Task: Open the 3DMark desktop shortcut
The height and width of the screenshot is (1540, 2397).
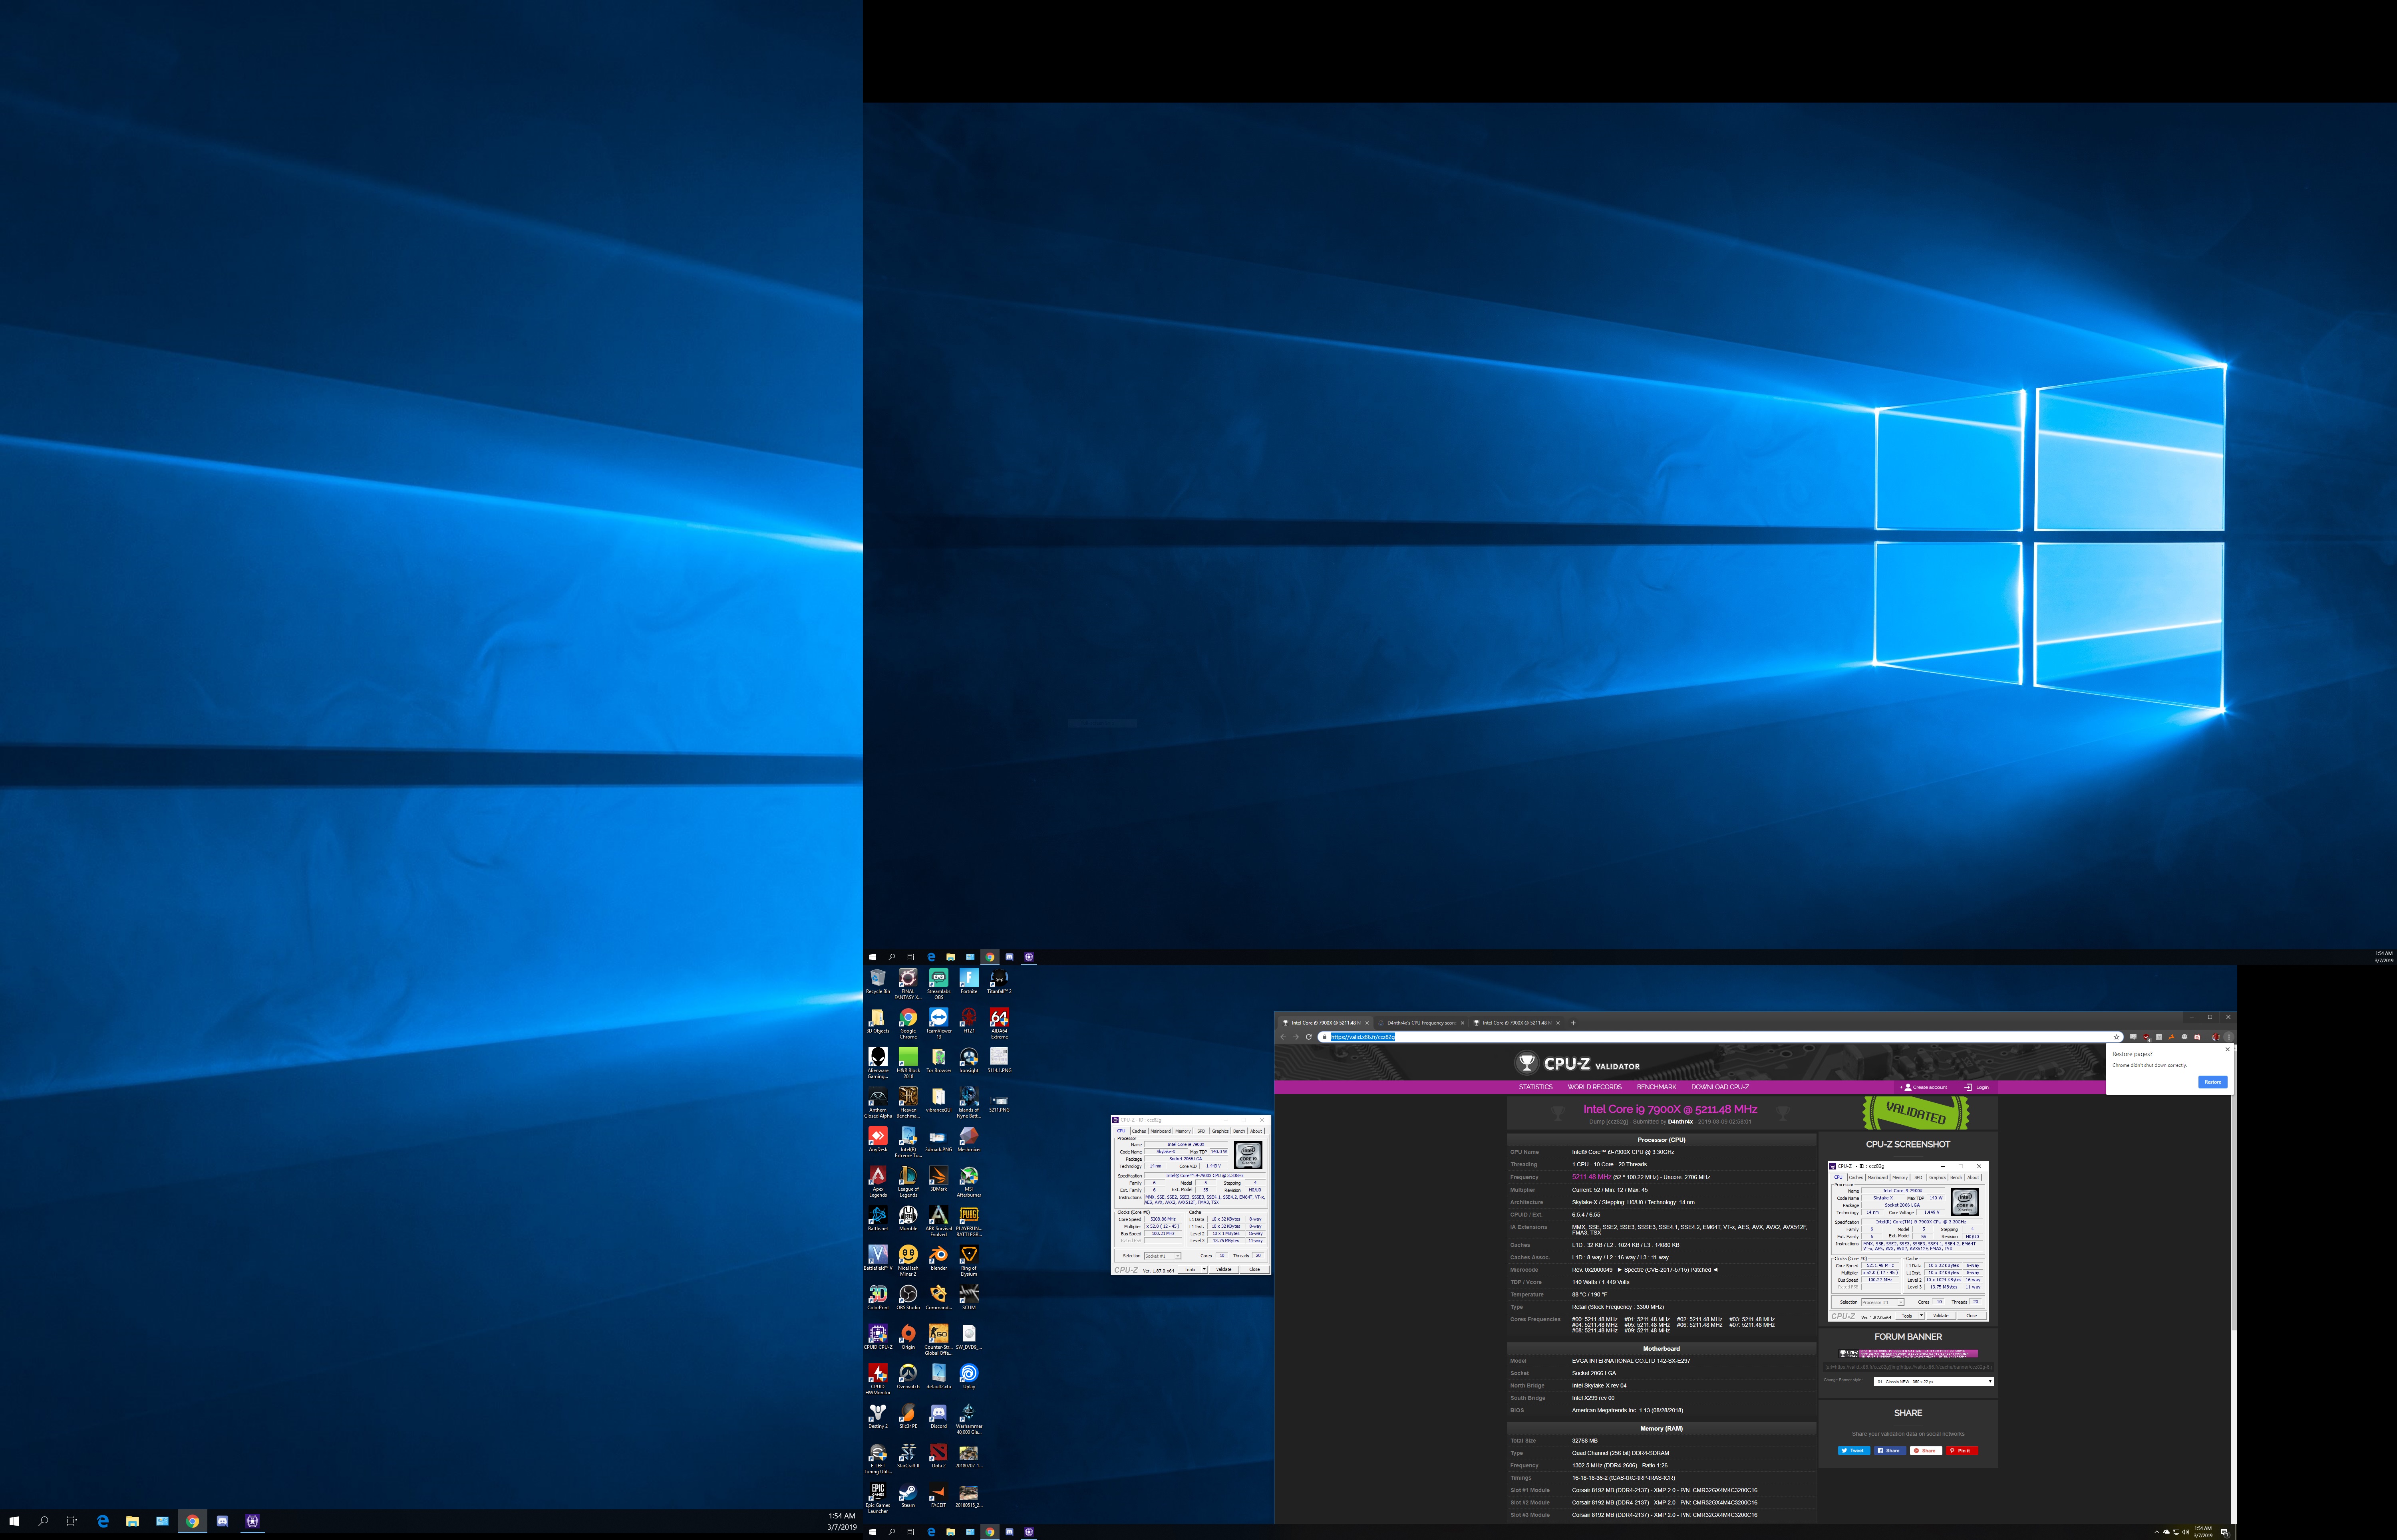Action: click(938, 1178)
